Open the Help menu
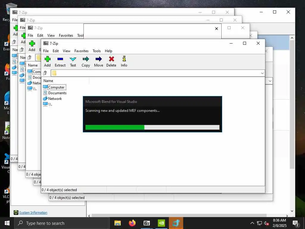 108,51
